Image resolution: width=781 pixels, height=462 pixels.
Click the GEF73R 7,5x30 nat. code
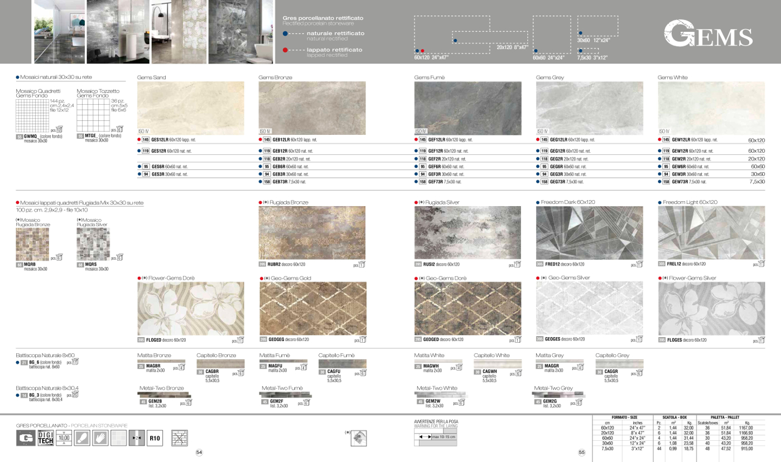click(x=445, y=182)
